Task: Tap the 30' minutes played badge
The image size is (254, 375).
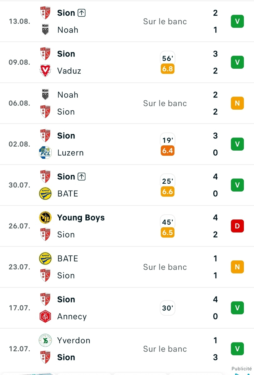Action: 168,308
